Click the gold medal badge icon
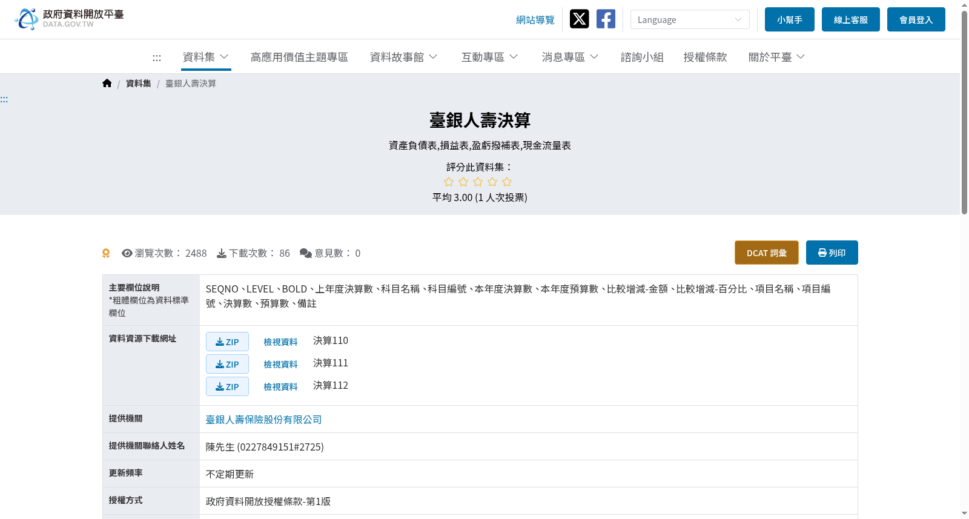The image size is (969, 519). [x=106, y=253]
